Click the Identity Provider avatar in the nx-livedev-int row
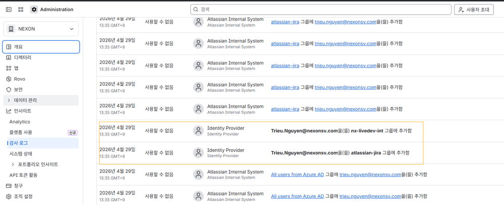Viewport: 504px width, 205px height. pos(198,131)
